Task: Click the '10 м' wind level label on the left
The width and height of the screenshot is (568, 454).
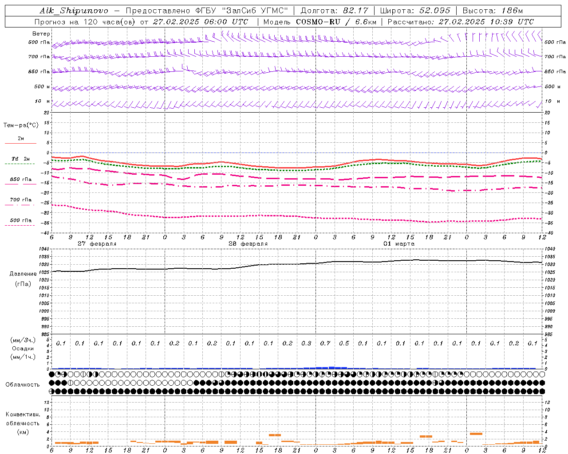Action: (43, 101)
